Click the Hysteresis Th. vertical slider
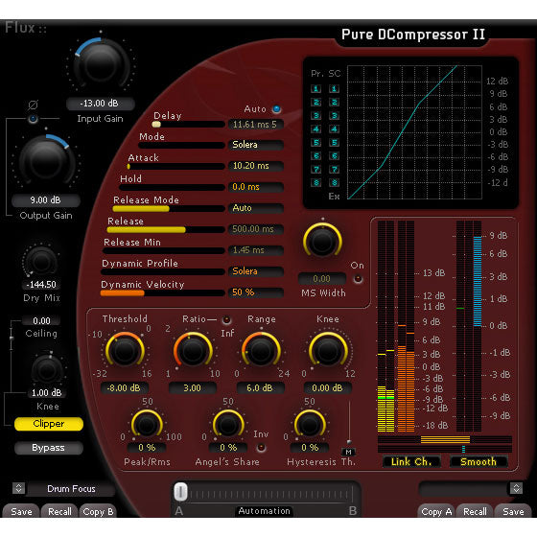This screenshot has height=537, width=537. click(x=349, y=424)
